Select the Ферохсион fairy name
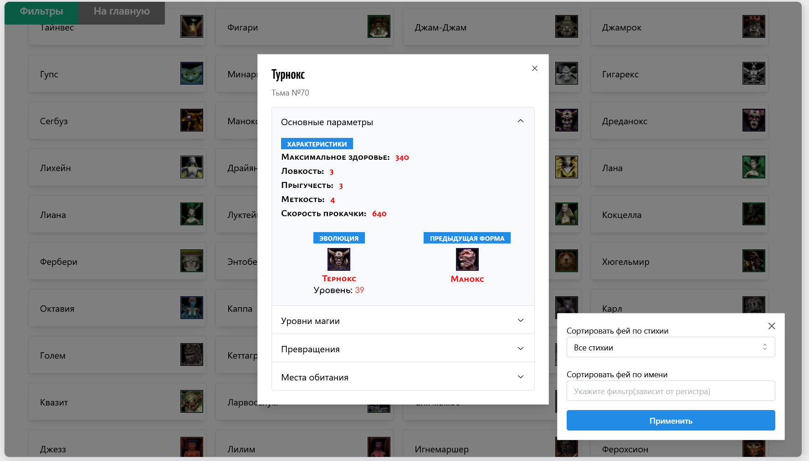Screen dimensions: 809x461 pyautogui.click(x=625, y=450)
